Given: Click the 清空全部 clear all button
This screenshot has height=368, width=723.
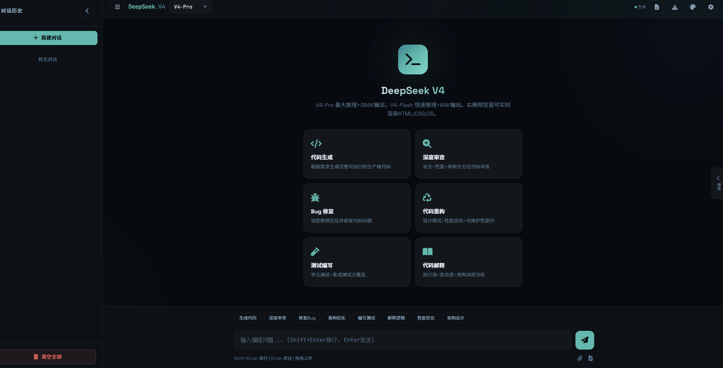Looking at the screenshot, I should pos(48,357).
